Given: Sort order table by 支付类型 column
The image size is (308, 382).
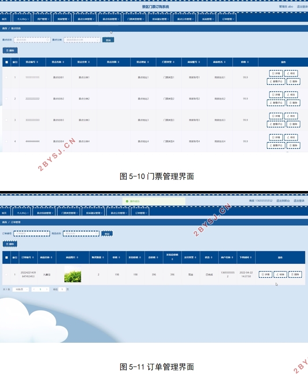Looking at the screenshot, I should click(x=195, y=258).
